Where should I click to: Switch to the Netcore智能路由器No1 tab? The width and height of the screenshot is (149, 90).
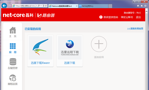[x=62, y=6]
